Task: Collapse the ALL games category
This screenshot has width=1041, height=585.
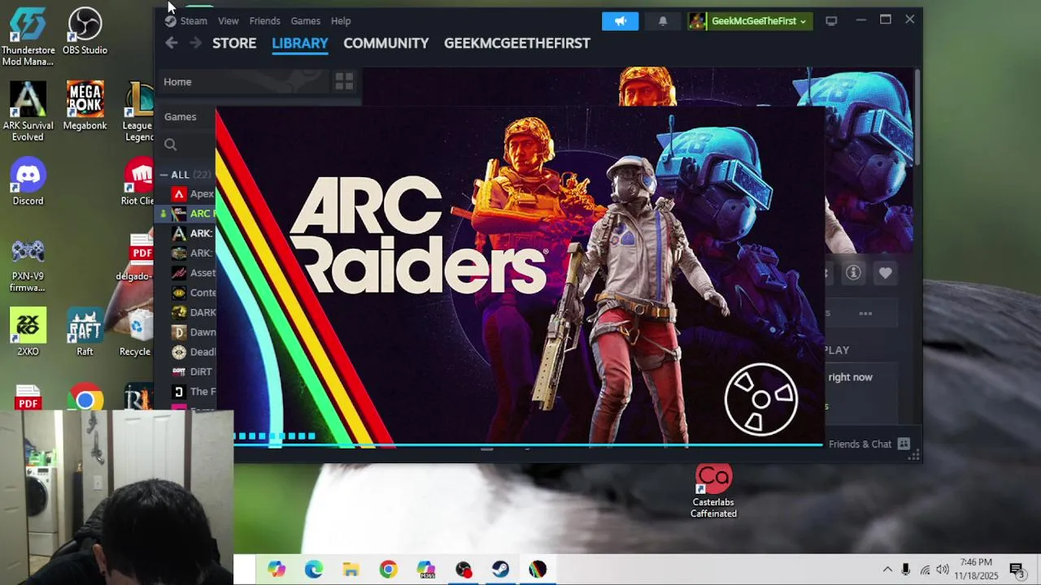Action: click(x=163, y=175)
